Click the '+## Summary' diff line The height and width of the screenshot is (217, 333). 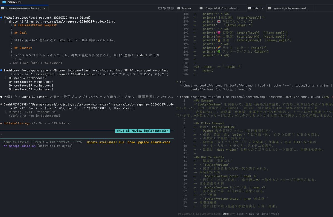[x=203, y=101]
